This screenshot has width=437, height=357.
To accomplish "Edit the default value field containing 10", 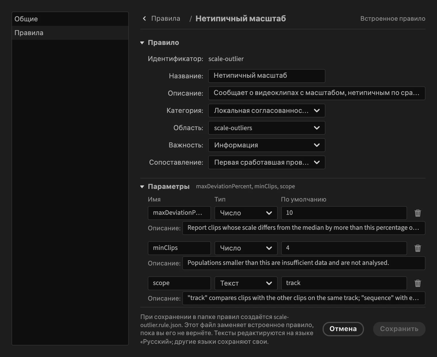I will pyautogui.click(x=344, y=213).
